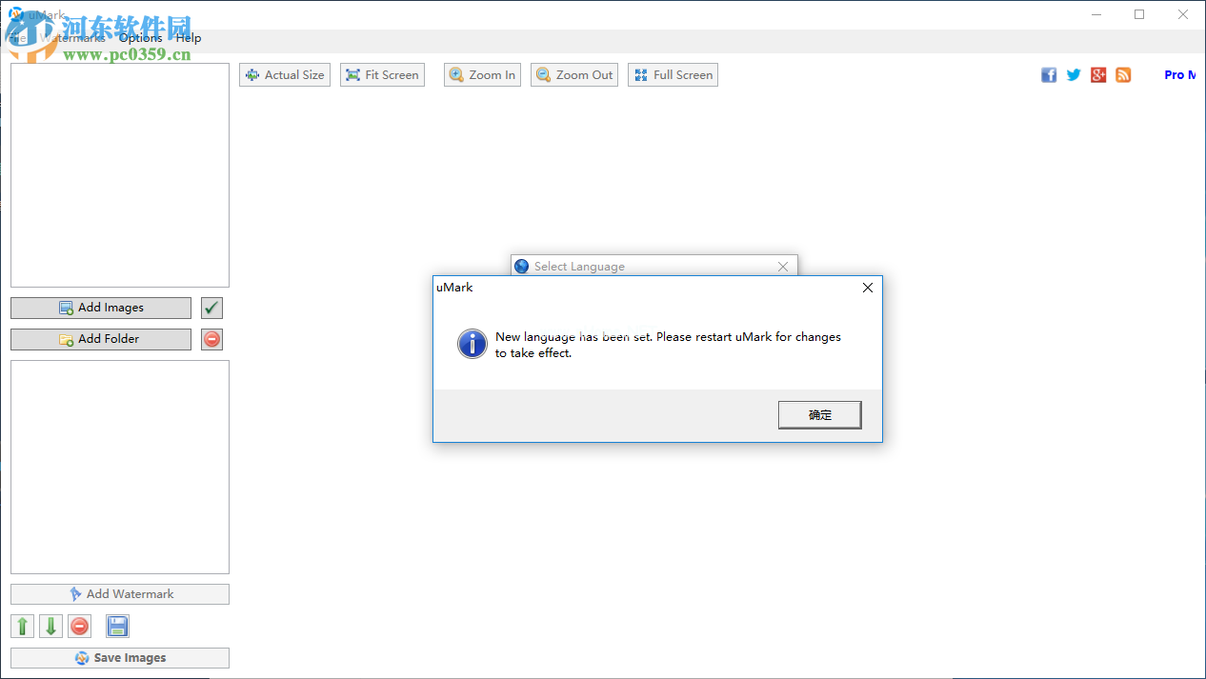
Task: Open the Google Plus icon
Action: pyautogui.click(x=1098, y=75)
